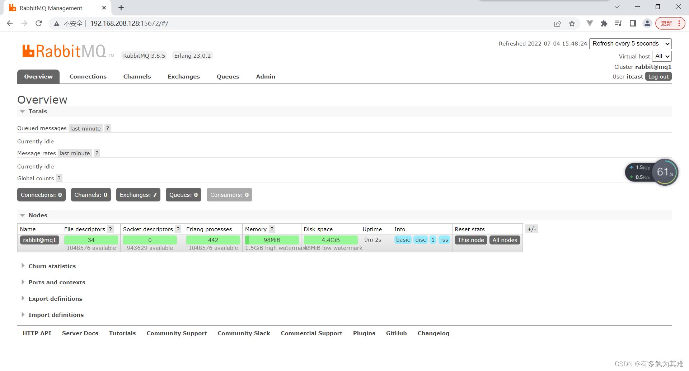
Task: Click the 4.4GiB disk space bar
Action: 331,240
